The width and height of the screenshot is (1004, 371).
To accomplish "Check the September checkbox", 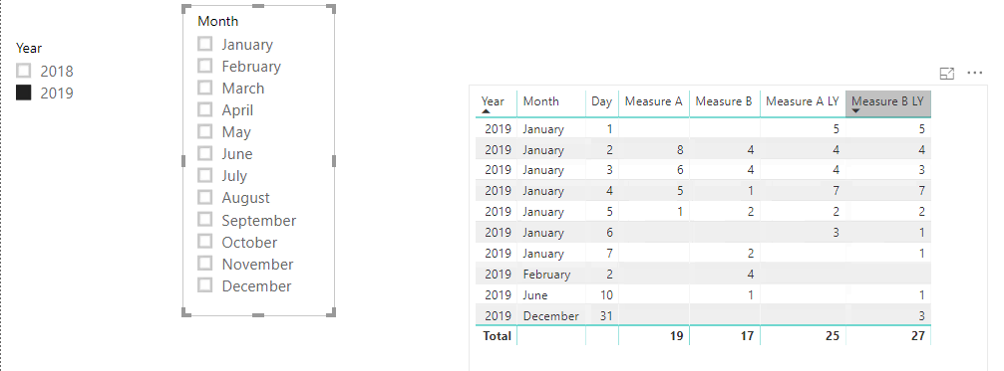I will click(x=205, y=219).
